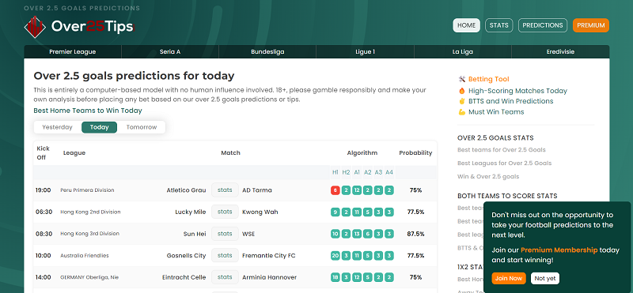Viewport: 633px width, 293px height.
Task: Click the Fremantle City FC team name
Action: pyautogui.click(x=269, y=256)
